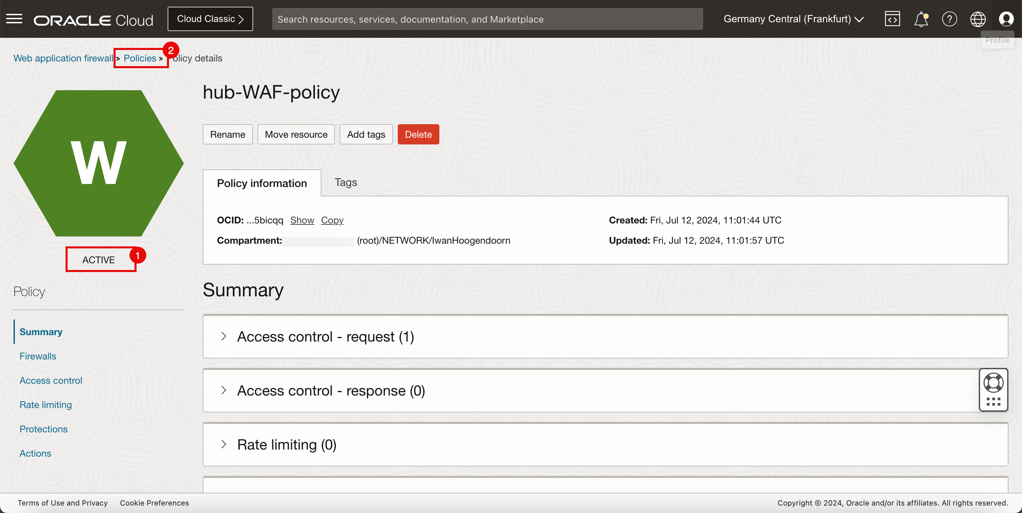Open the notifications bell
Image resolution: width=1022 pixels, height=513 pixels.
click(x=921, y=19)
